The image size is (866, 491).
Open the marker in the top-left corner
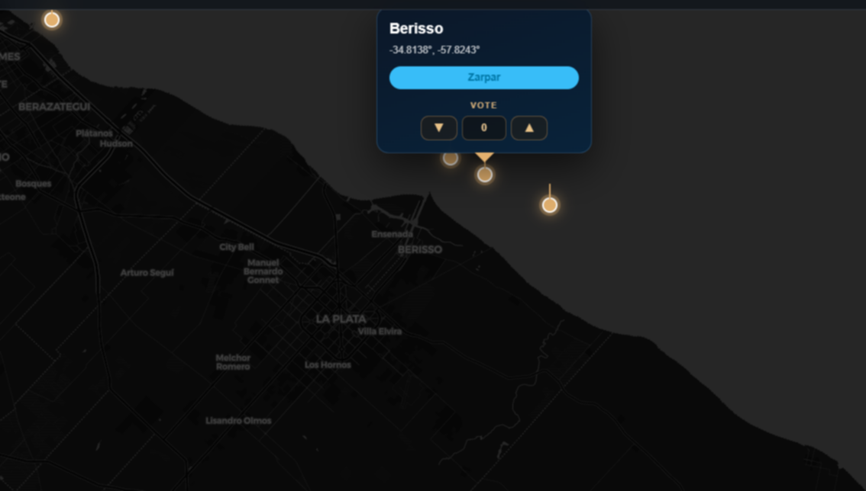[x=51, y=20]
